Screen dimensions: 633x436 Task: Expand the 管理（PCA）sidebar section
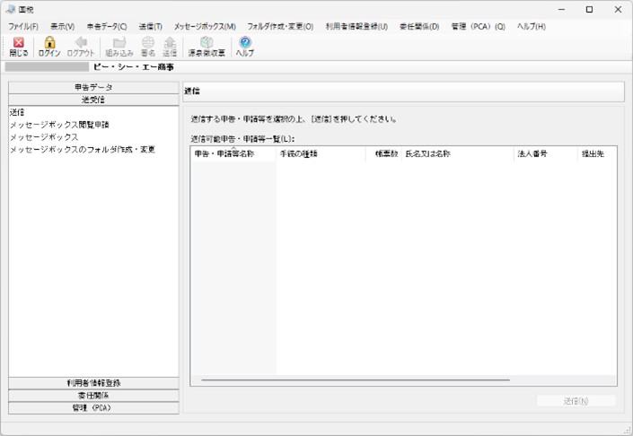click(x=93, y=408)
